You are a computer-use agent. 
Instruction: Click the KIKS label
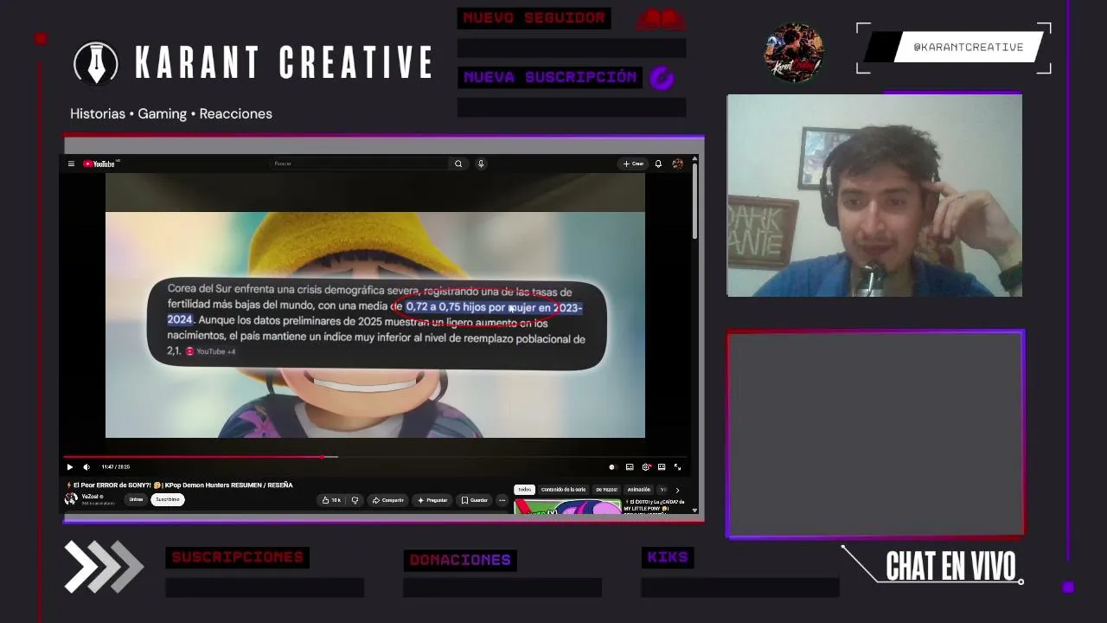668,557
